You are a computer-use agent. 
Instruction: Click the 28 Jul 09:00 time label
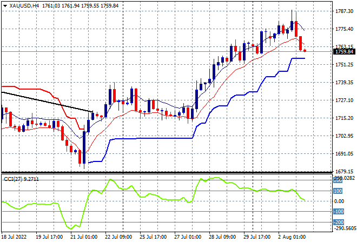pos(222,237)
